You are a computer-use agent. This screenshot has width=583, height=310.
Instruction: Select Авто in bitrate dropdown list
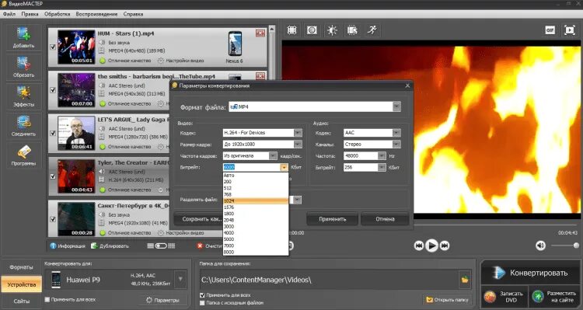(256, 175)
